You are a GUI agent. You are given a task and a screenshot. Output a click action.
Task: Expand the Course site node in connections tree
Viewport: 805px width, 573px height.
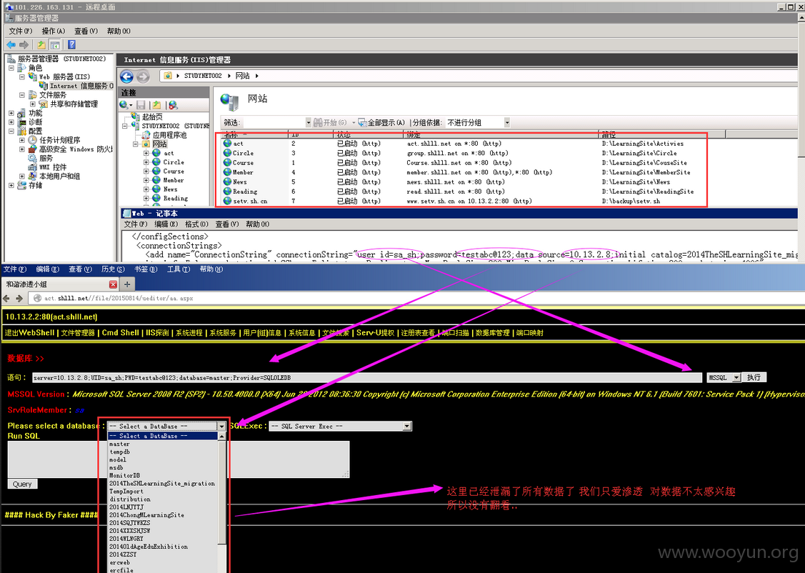tap(146, 171)
